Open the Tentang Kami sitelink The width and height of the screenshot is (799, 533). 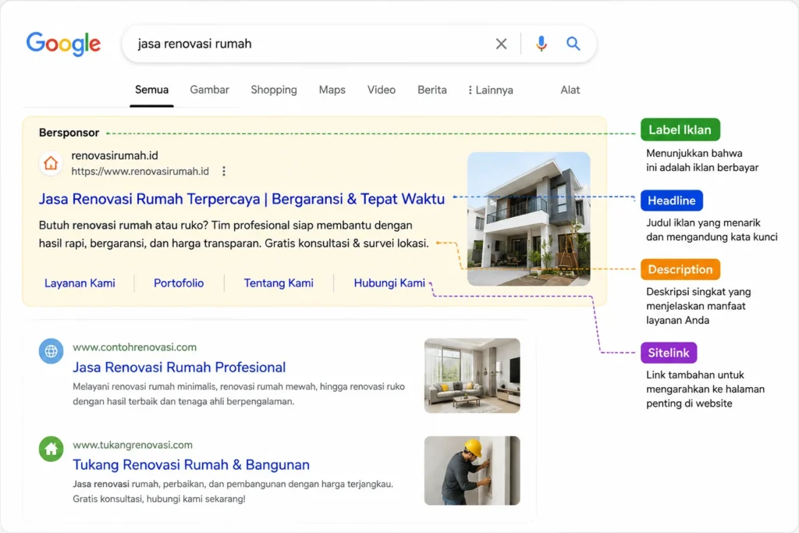coord(279,282)
